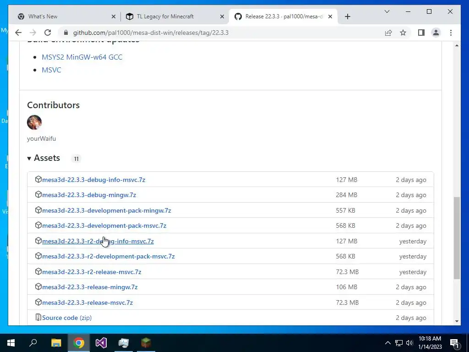The height and width of the screenshot is (352, 469).
Task: Click the yourWaifu contributor name
Action: pyautogui.click(x=41, y=138)
